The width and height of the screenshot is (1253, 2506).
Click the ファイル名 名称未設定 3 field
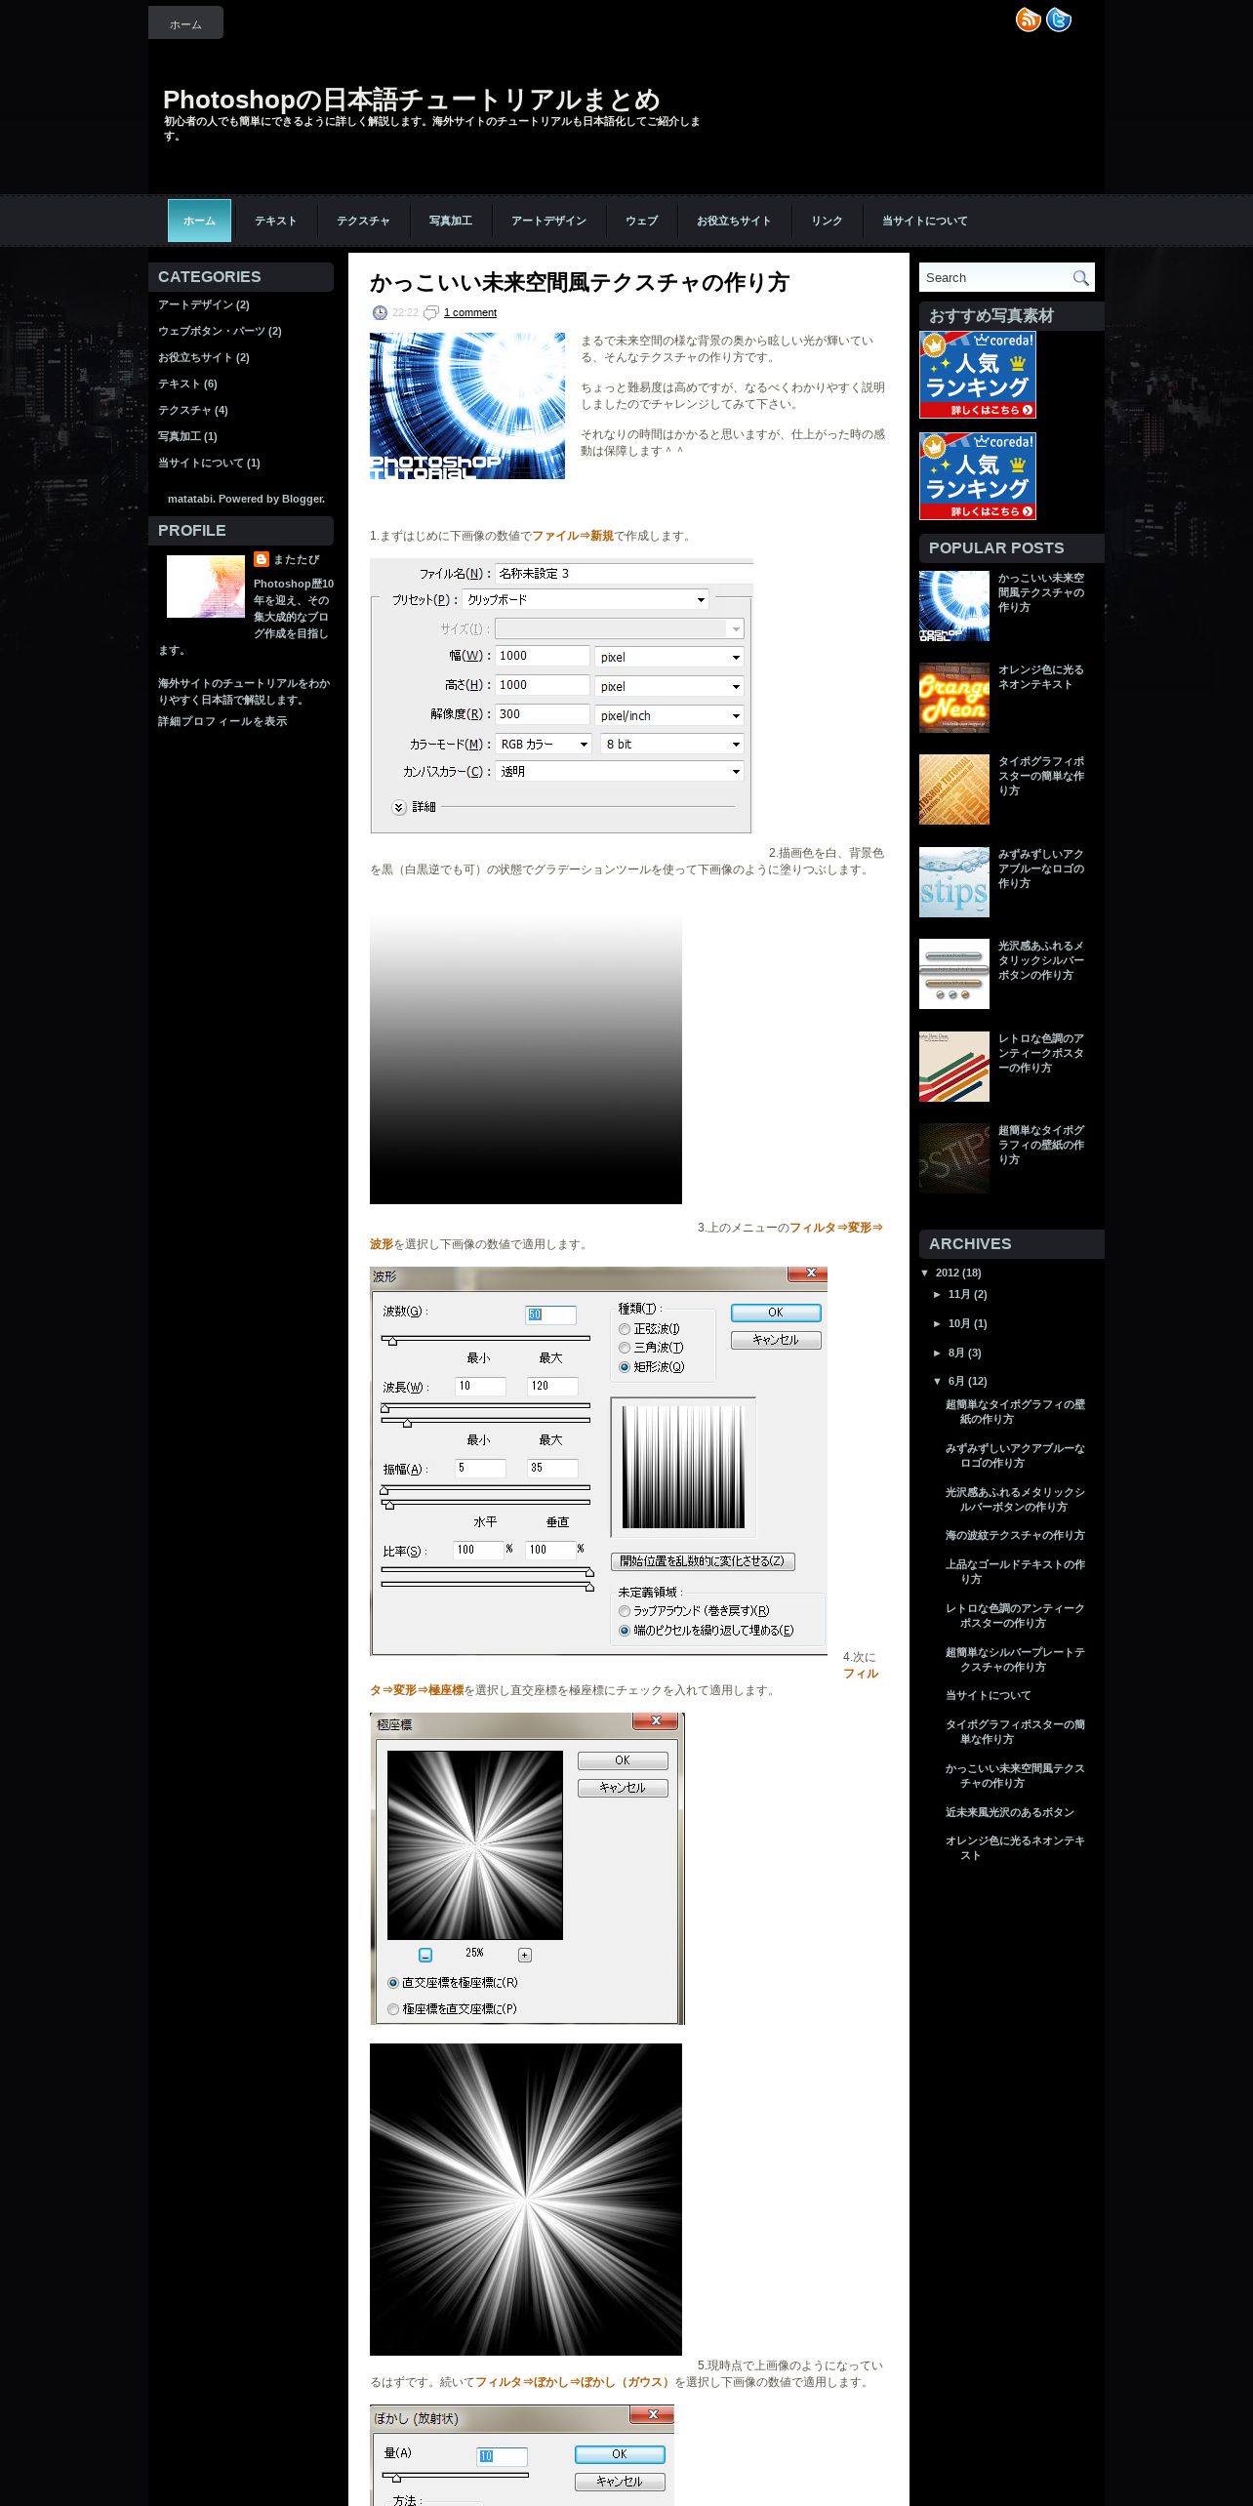coord(624,574)
